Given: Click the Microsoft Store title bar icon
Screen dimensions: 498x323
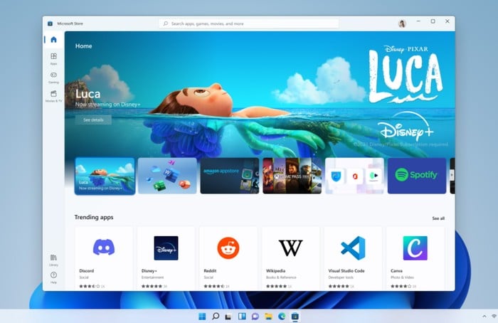Looking at the screenshot, I should (x=50, y=23).
